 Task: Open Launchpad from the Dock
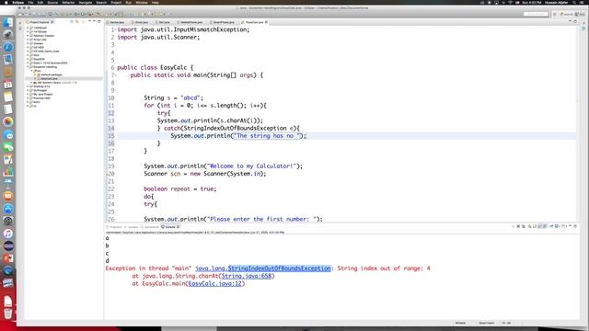(8, 35)
